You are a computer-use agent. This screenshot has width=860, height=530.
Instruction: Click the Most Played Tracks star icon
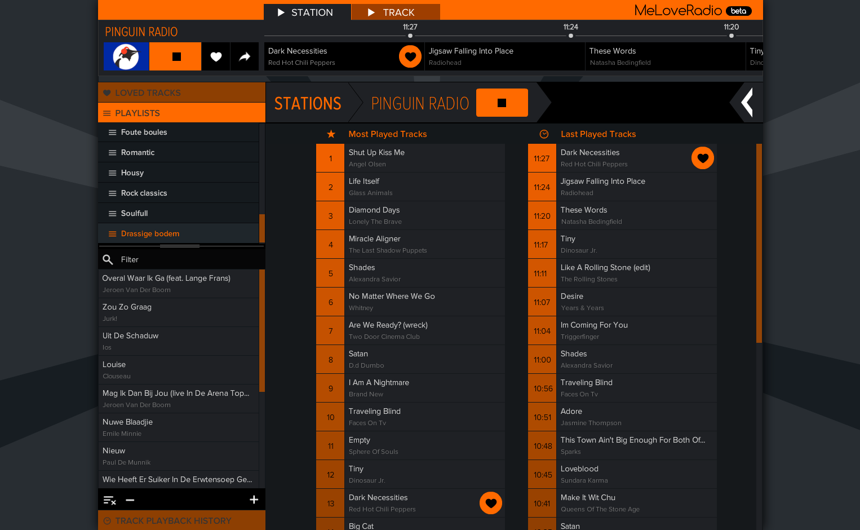[x=331, y=134]
